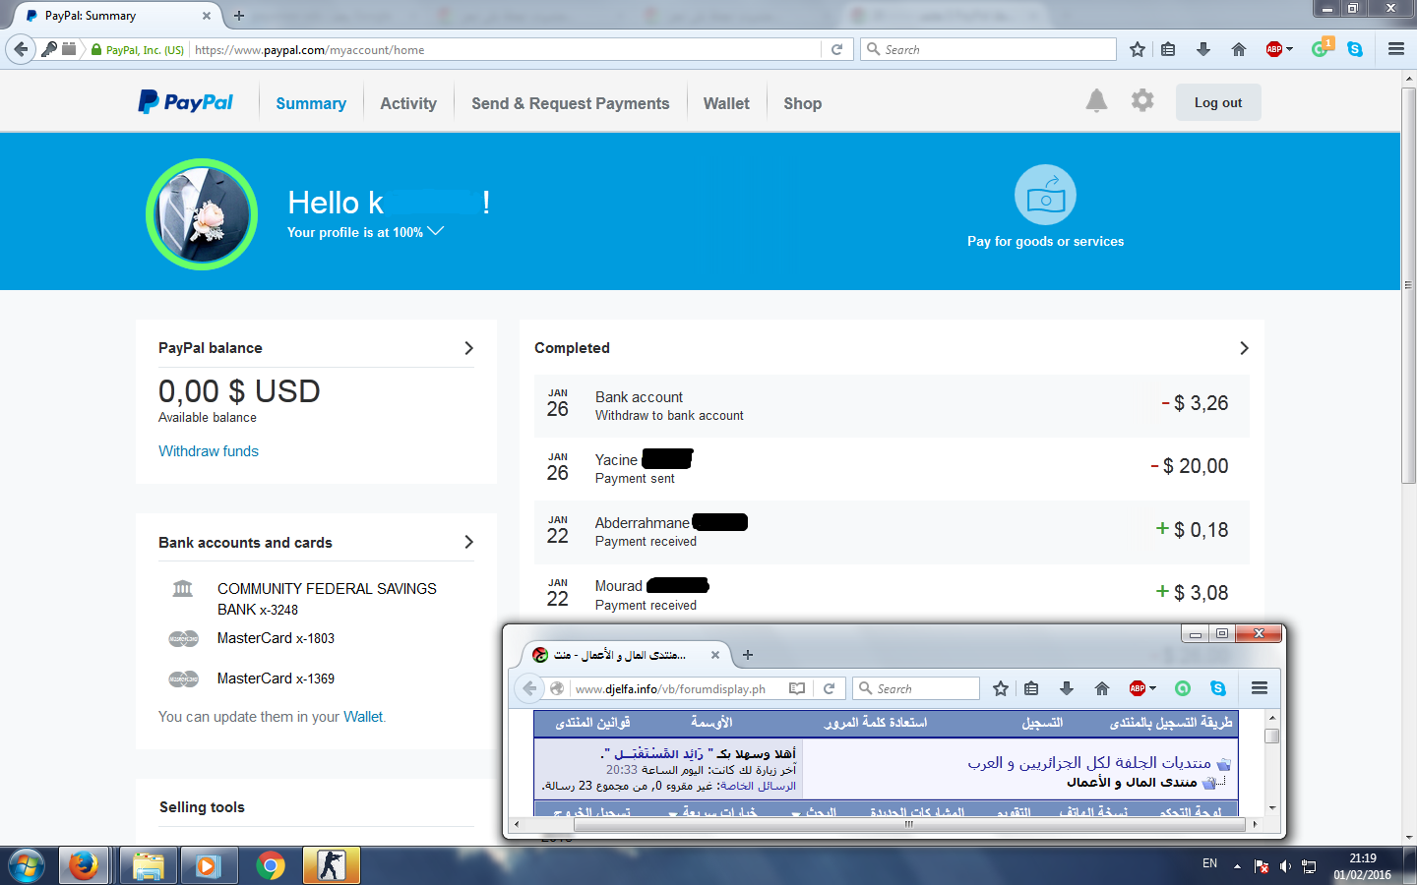Open PayPal settings gear

coord(1142,100)
